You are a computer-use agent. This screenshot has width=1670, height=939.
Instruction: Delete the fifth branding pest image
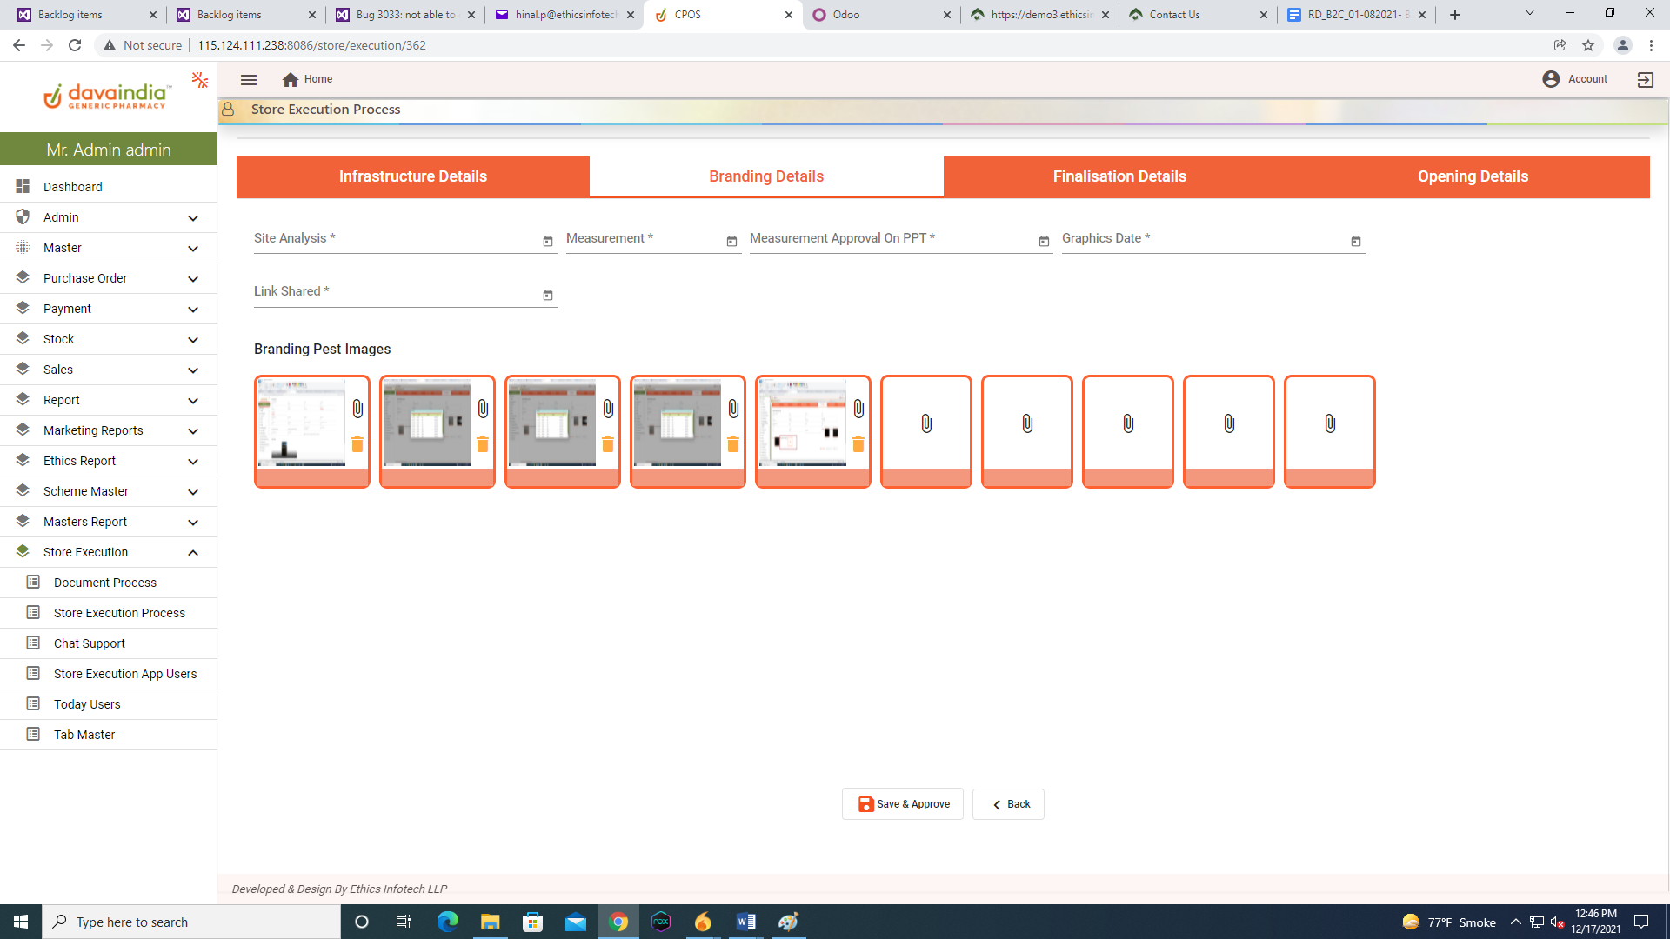coord(858,444)
